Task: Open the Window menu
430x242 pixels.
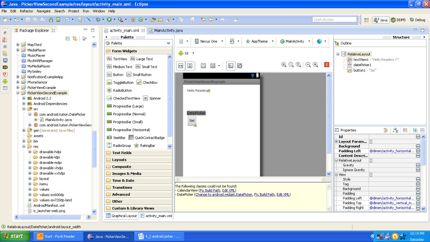Action: 99,11
